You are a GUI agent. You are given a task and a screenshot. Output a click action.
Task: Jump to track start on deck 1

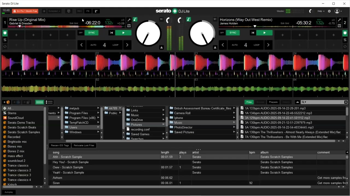click(x=112, y=33)
